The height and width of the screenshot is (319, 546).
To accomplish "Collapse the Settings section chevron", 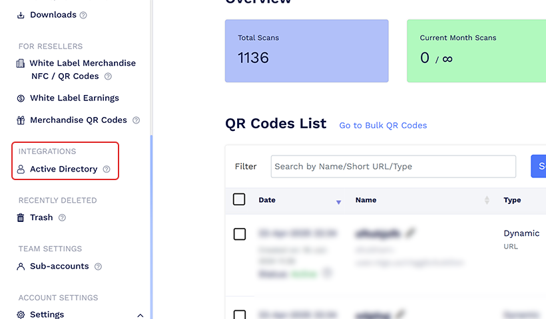I will click(x=140, y=316).
